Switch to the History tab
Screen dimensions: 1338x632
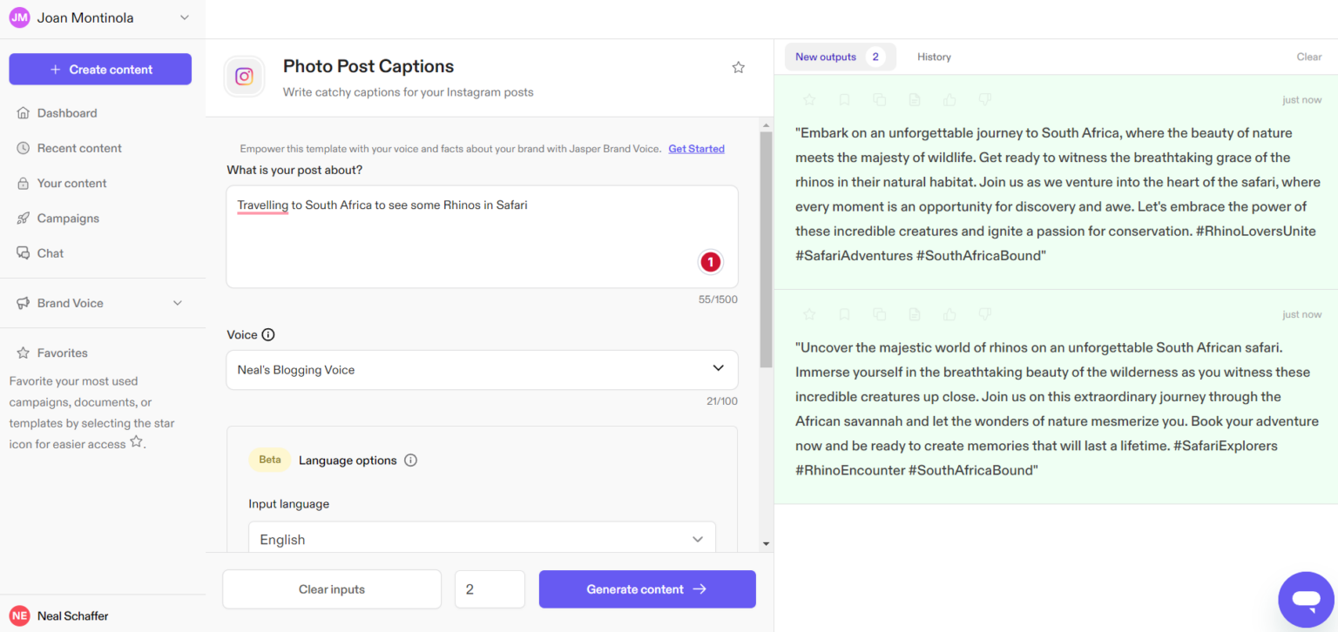point(934,56)
